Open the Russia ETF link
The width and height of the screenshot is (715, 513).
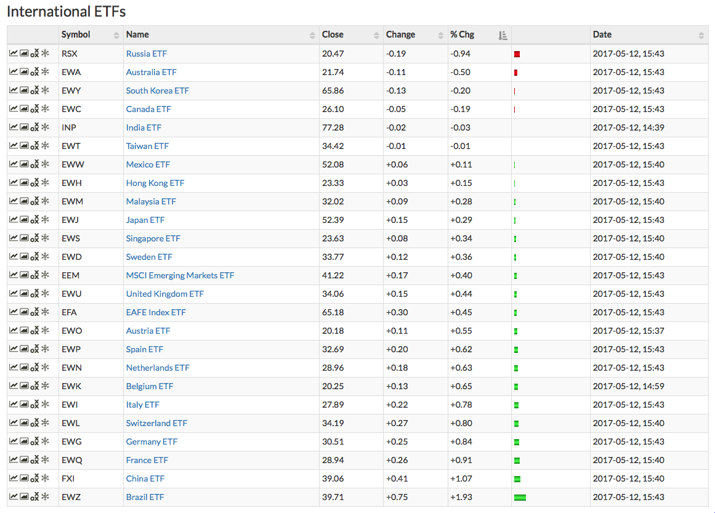click(x=147, y=54)
